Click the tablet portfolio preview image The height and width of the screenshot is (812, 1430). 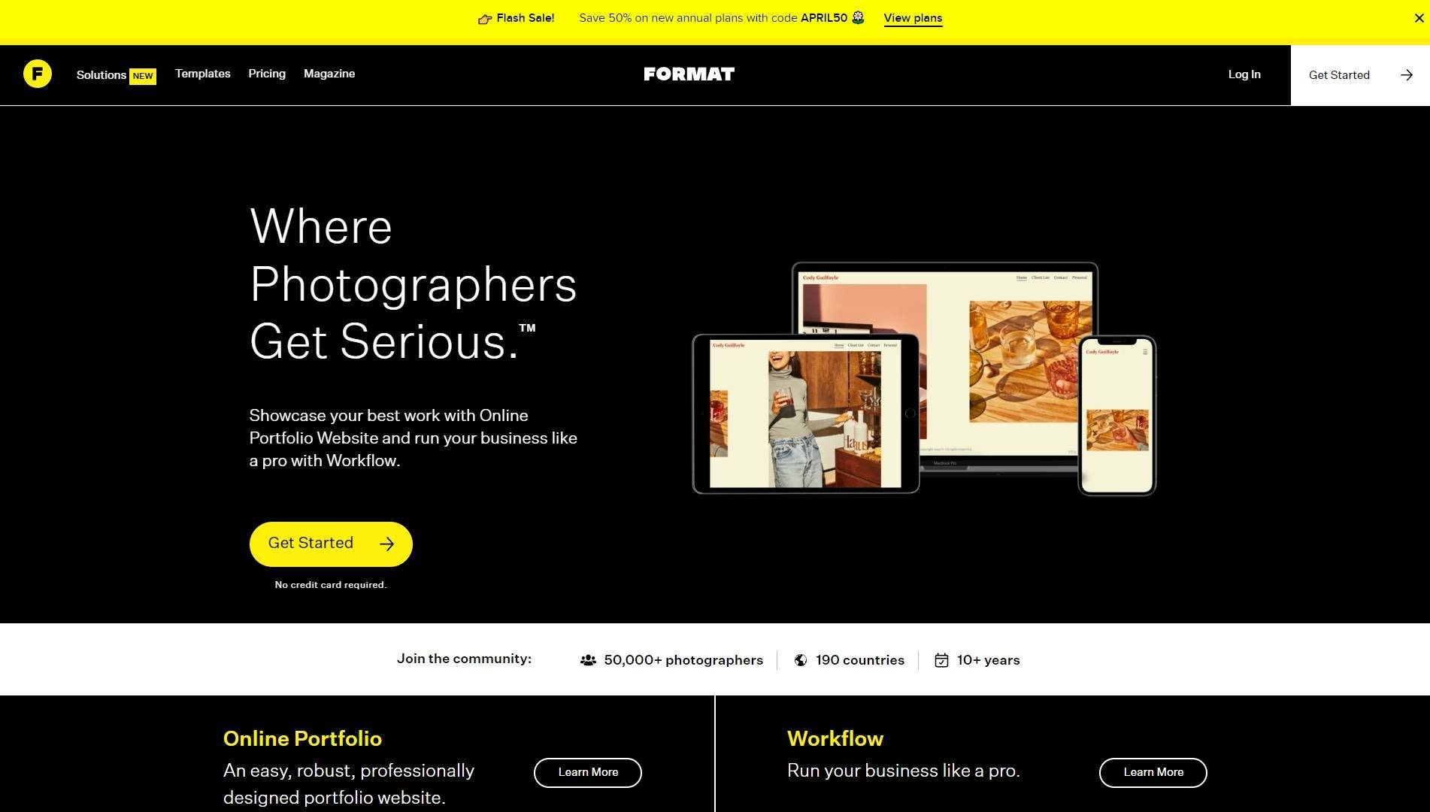click(805, 414)
